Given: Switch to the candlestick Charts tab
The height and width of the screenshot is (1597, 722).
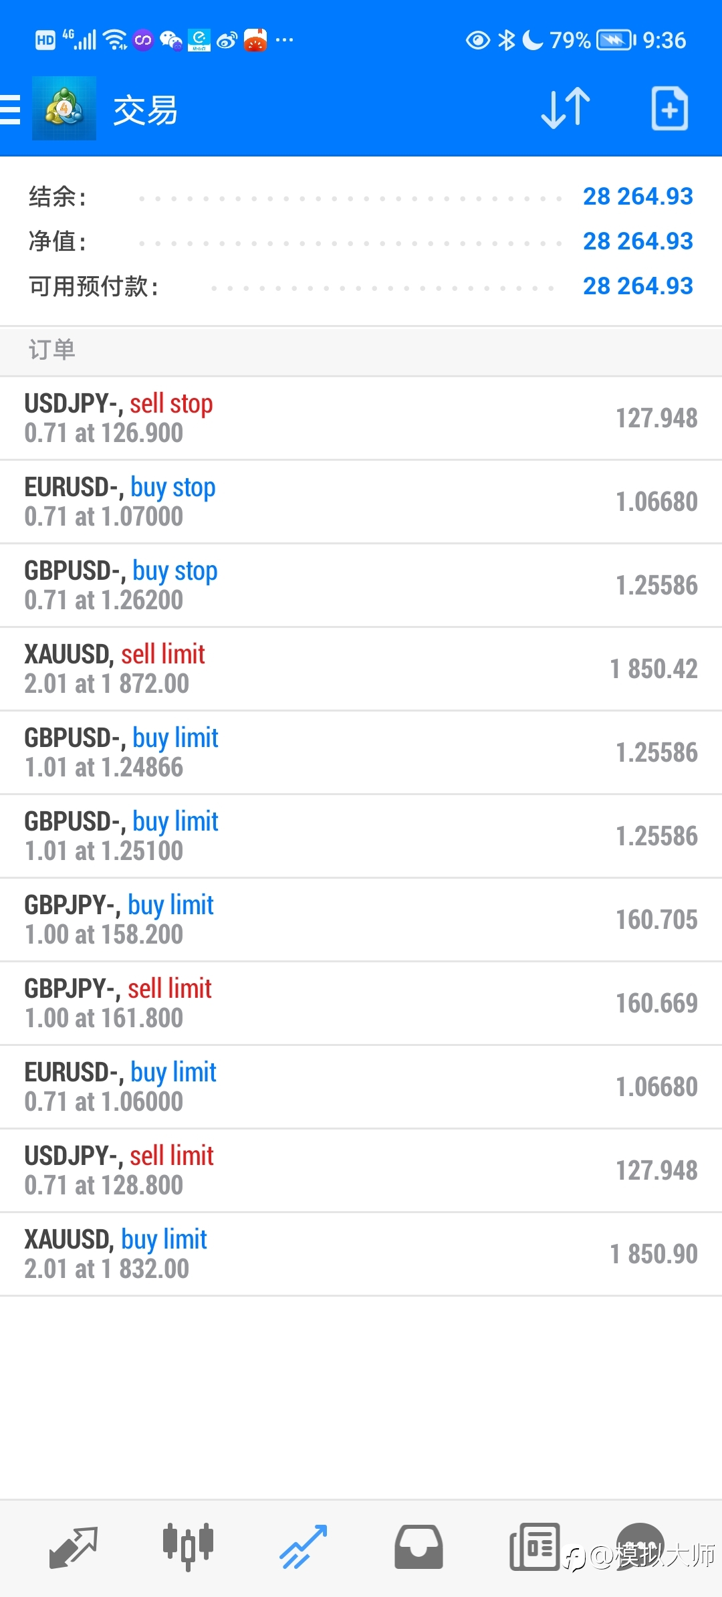Looking at the screenshot, I should tap(189, 1548).
